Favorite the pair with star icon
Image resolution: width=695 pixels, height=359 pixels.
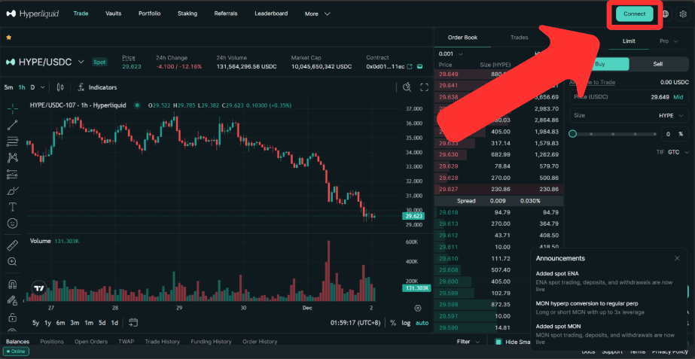point(9,37)
